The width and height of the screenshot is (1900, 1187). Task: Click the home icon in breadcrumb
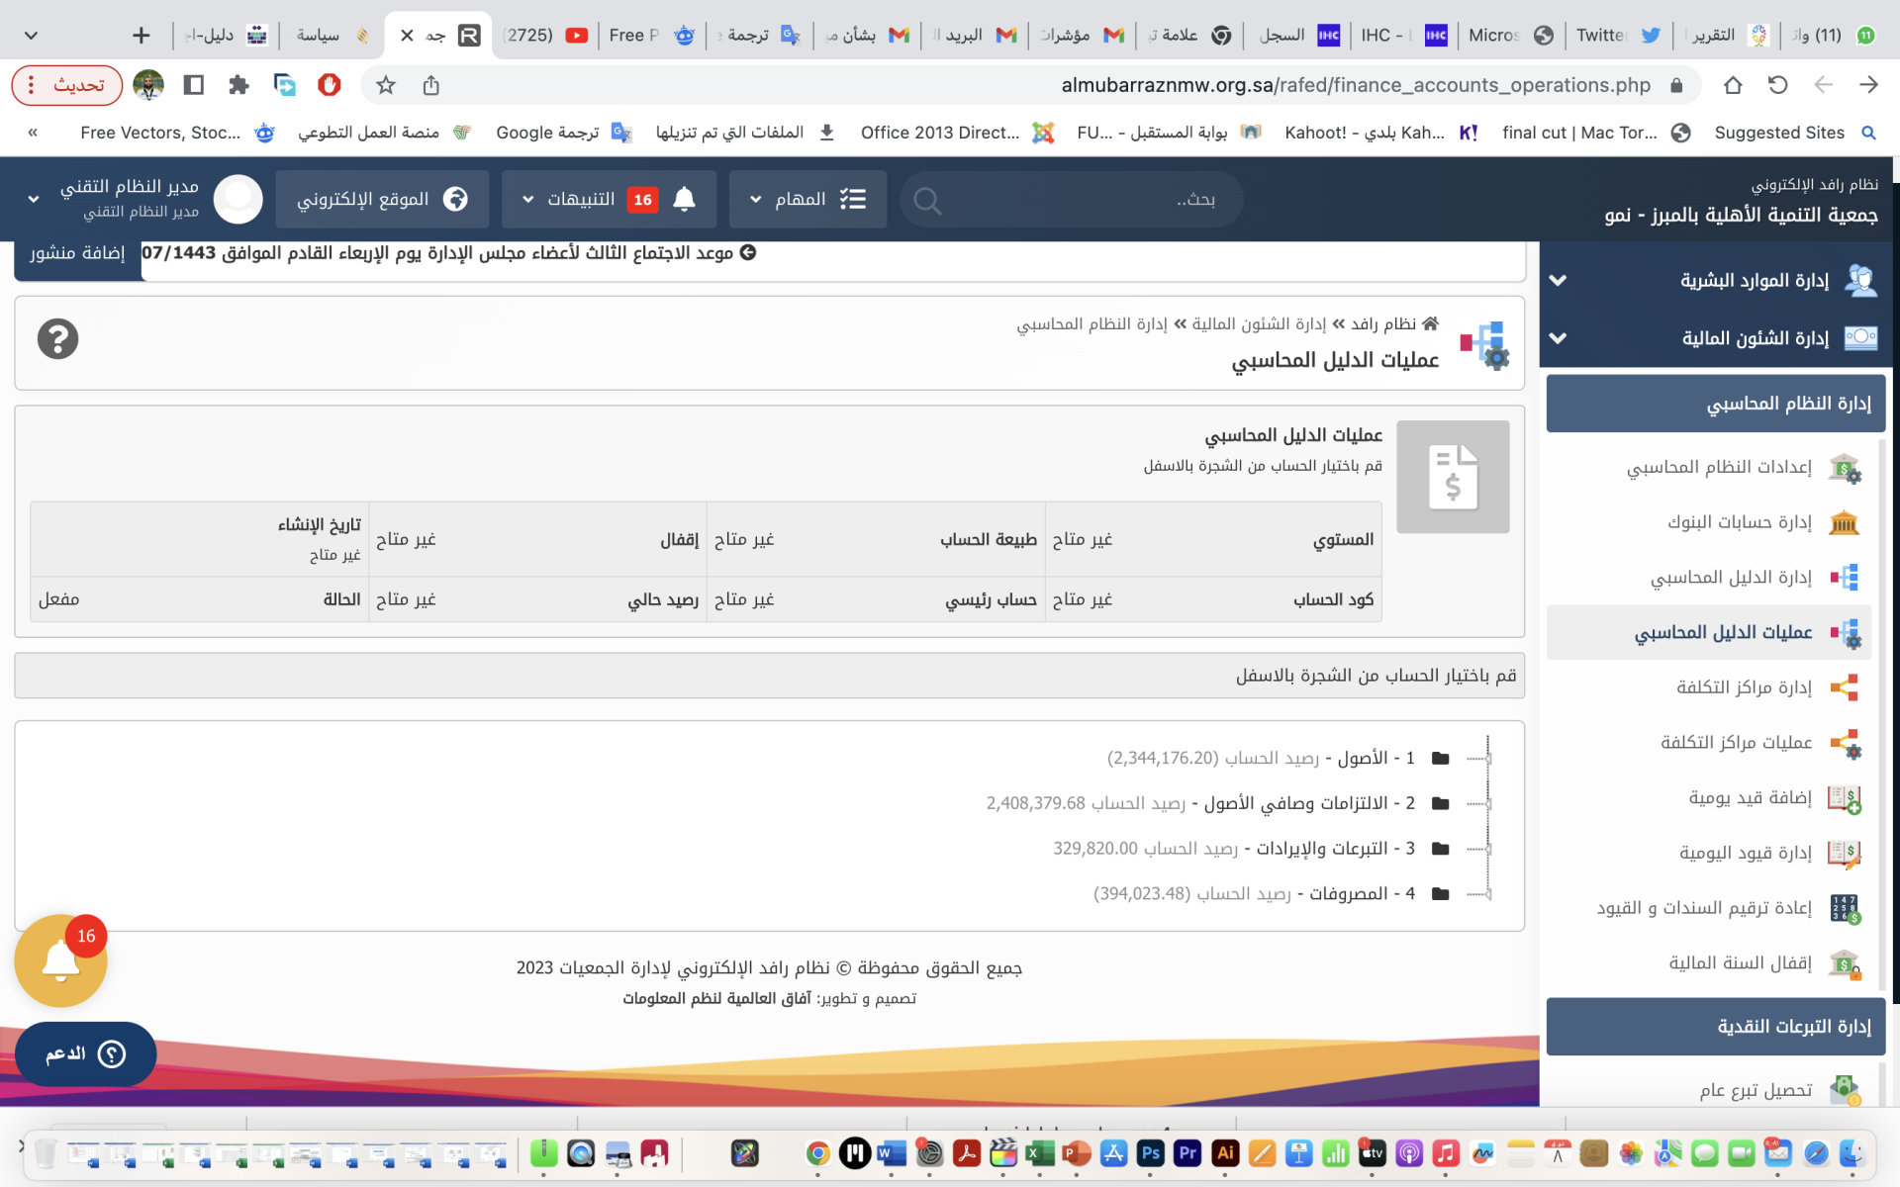[1430, 323]
